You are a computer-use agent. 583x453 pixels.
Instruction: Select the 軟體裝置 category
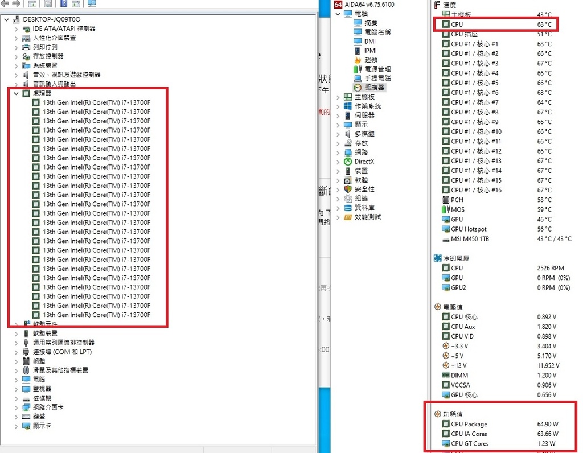pyautogui.click(x=45, y=333)
